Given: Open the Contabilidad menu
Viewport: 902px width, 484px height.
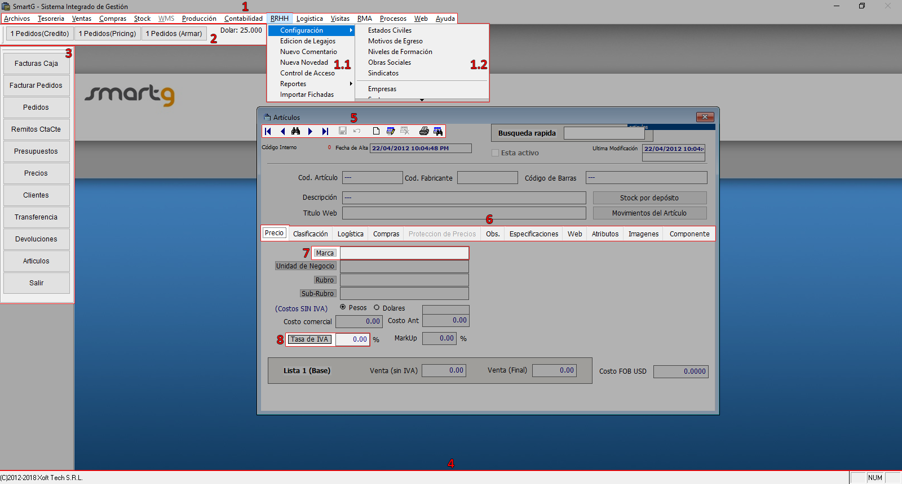Looking at the screenshot, I should 244,19.
